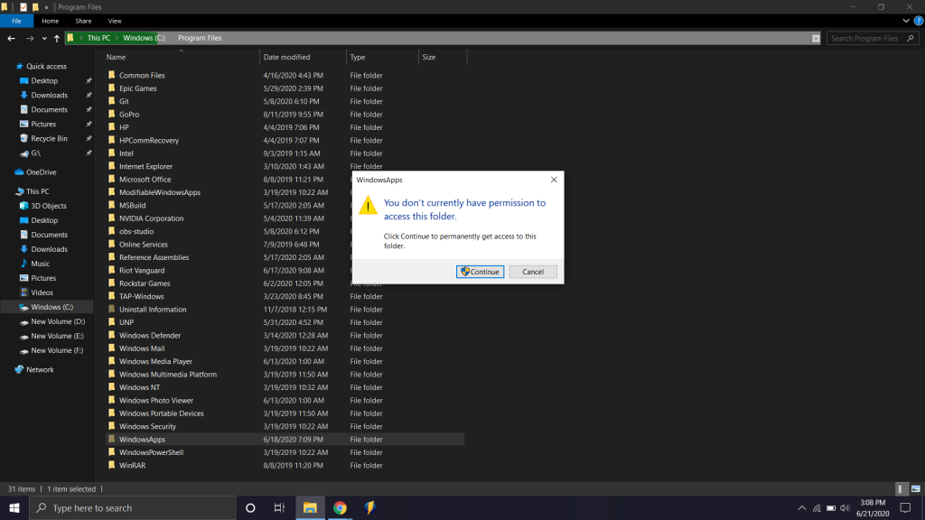Screen dimensions: 925x520
Task: Select the Git folder icon
Action: [111, 101]
